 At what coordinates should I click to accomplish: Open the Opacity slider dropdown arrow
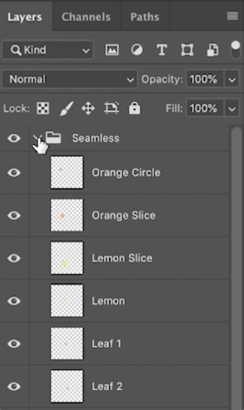coord(232,79)
